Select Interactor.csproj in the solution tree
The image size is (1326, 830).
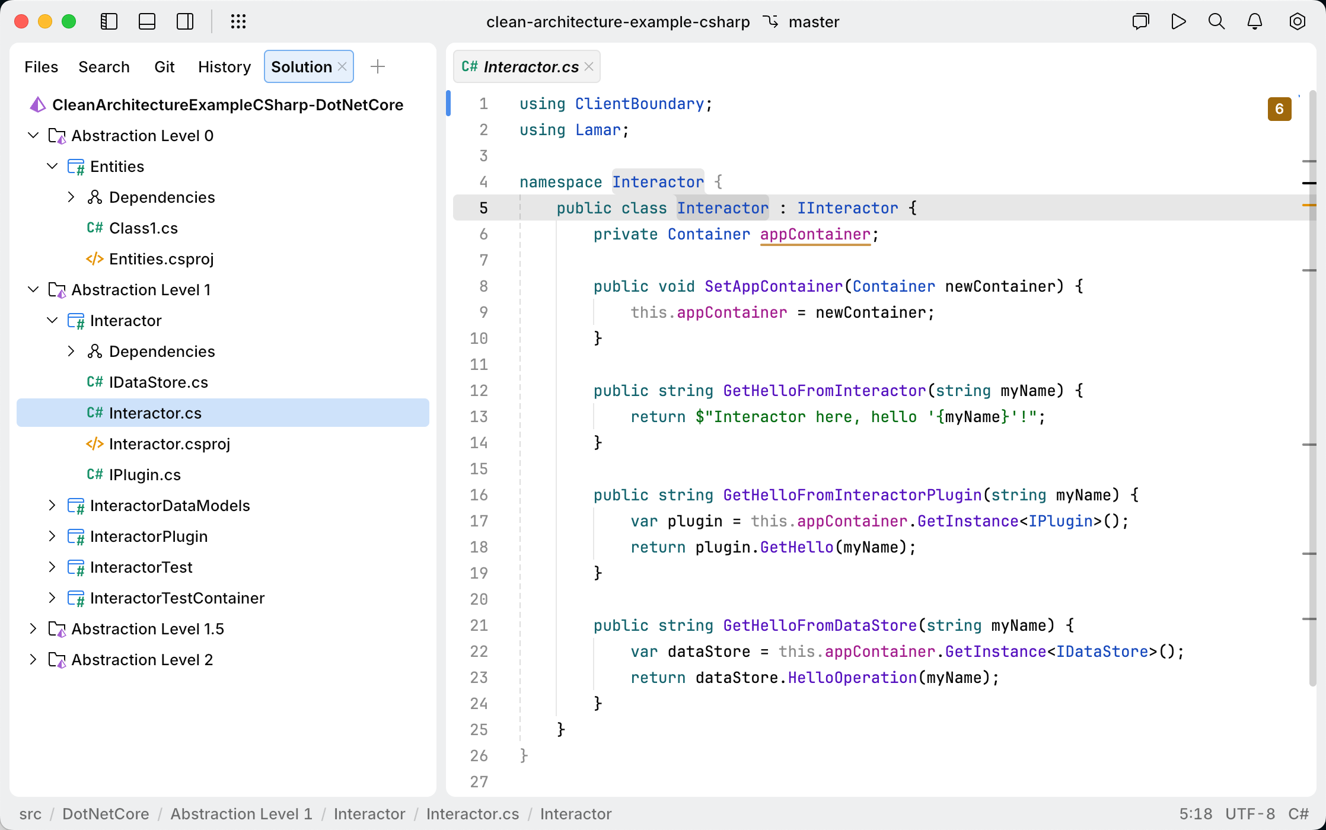(170, 443)
